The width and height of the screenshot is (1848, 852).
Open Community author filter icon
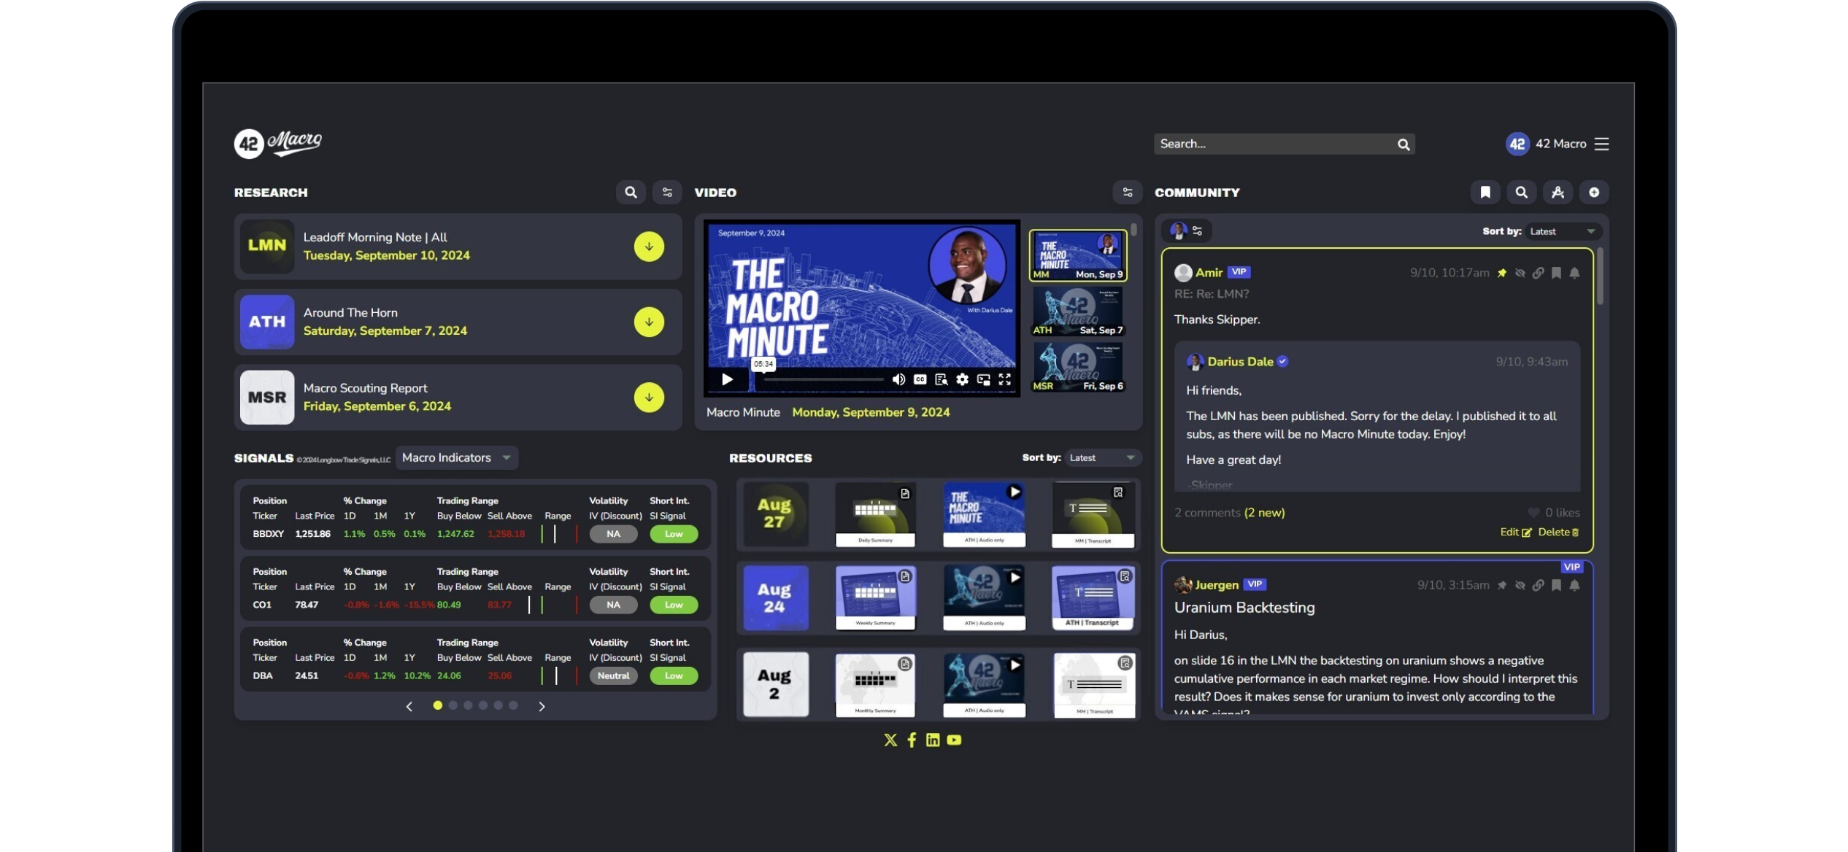[1187, 231]
